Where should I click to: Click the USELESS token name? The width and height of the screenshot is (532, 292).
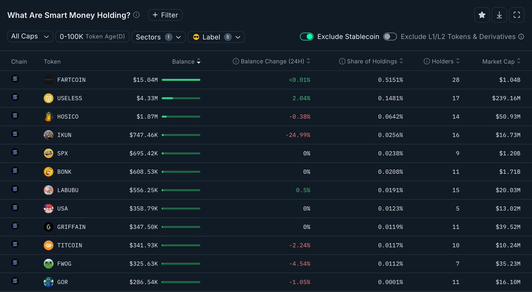(x=70, y=98)
